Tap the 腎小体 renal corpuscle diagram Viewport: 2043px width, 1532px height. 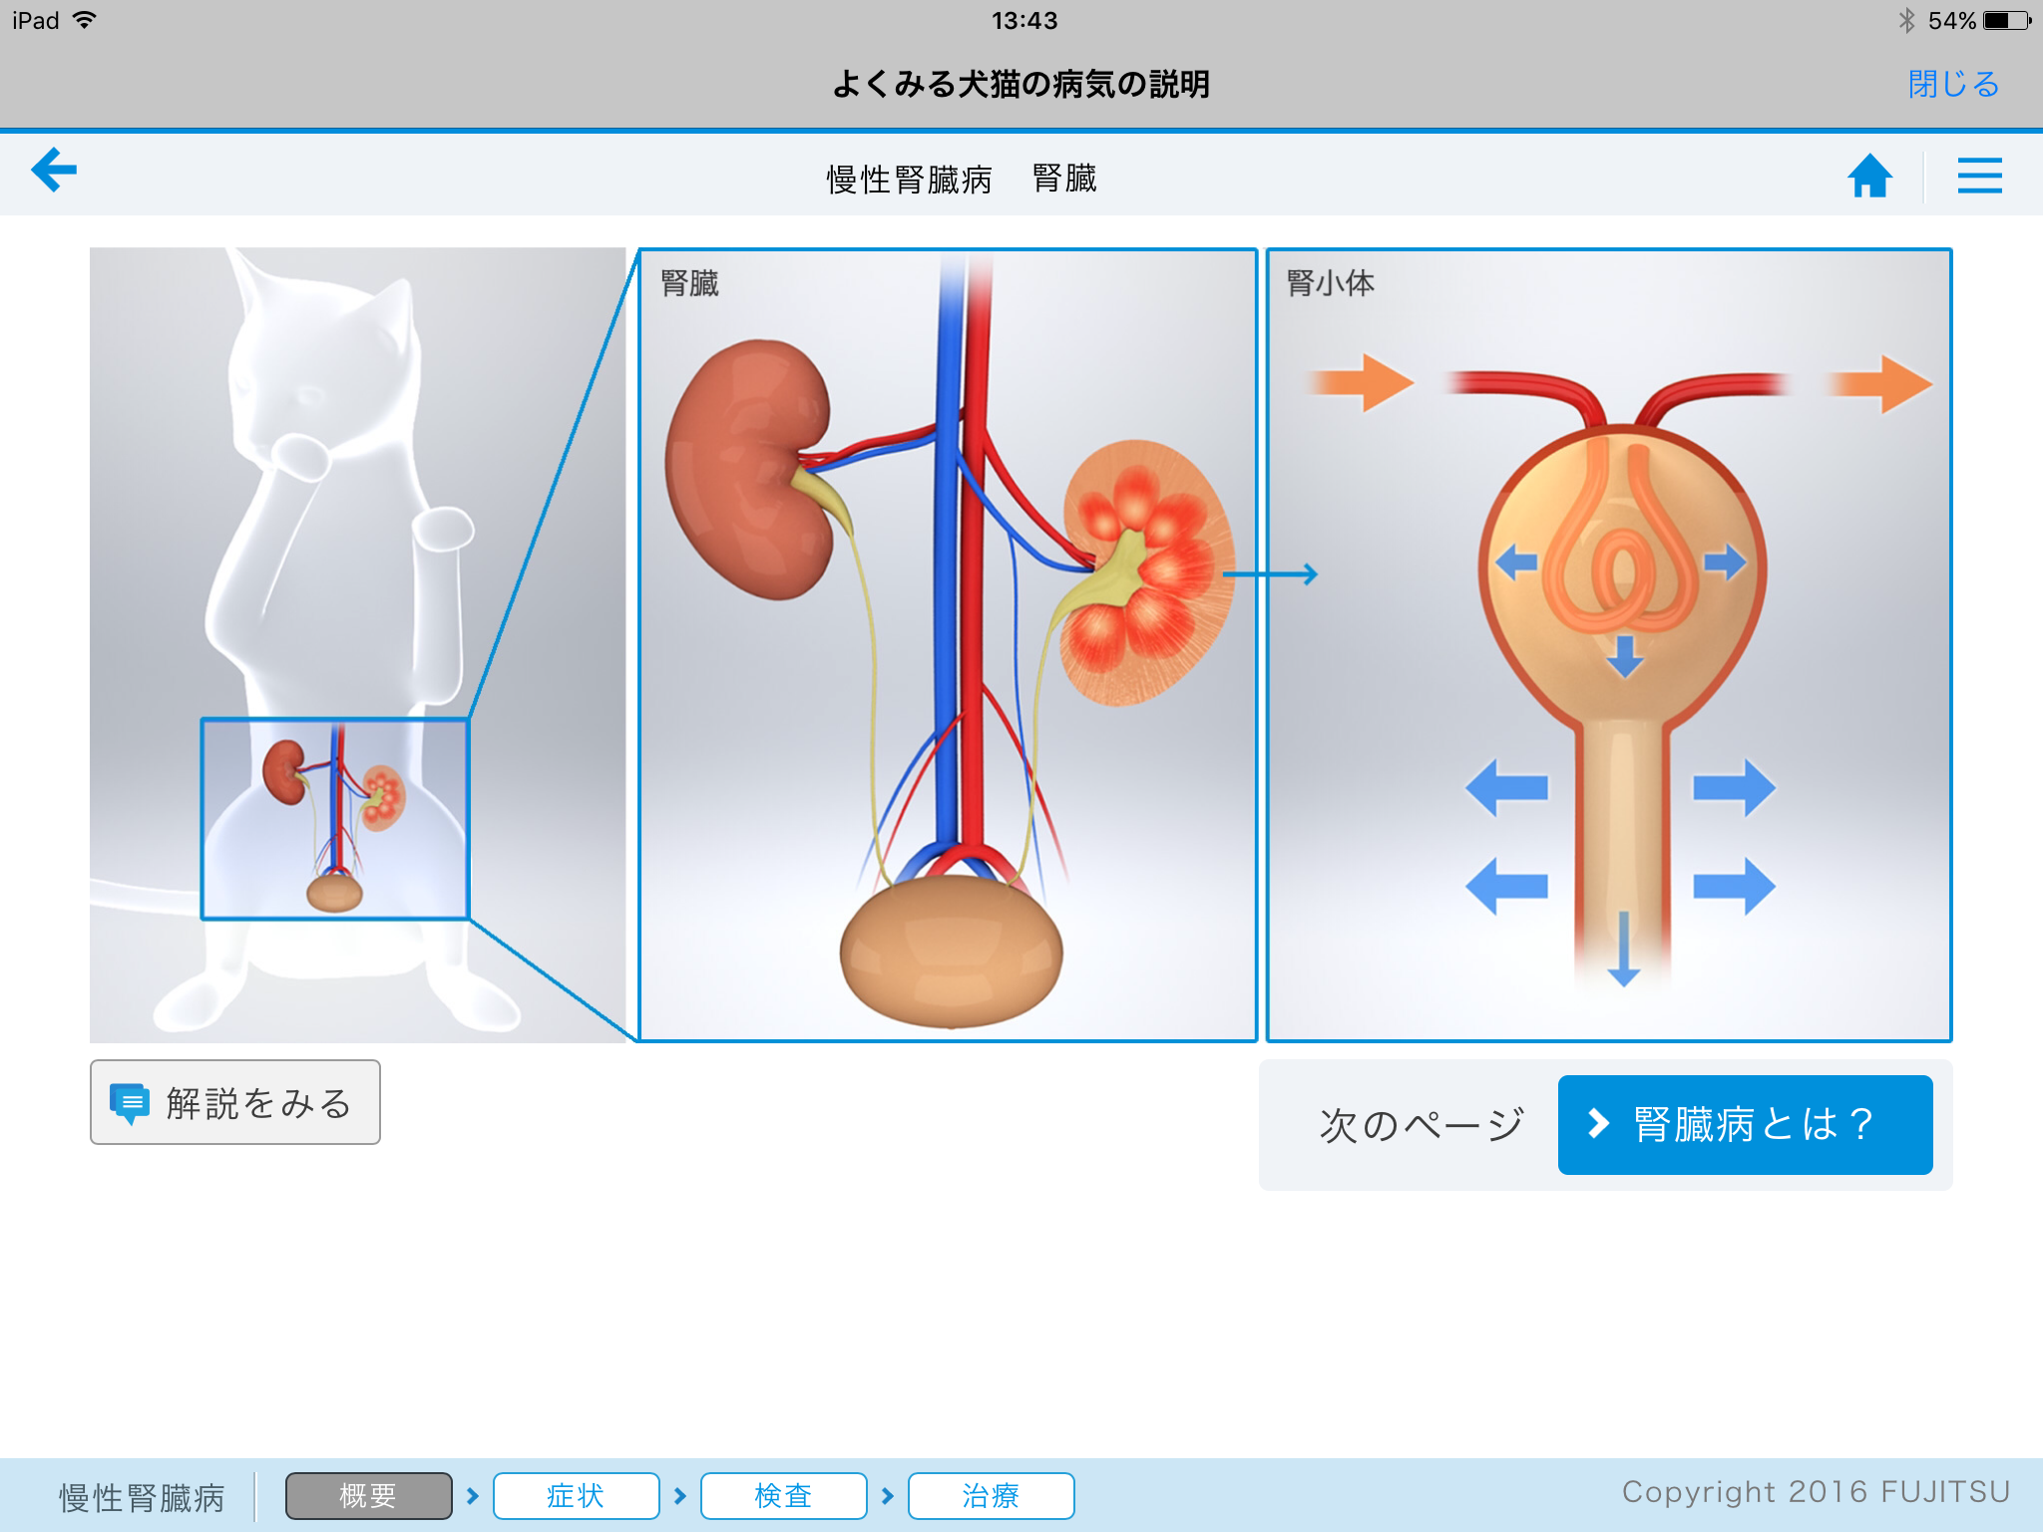click(x=1609, y=644)
